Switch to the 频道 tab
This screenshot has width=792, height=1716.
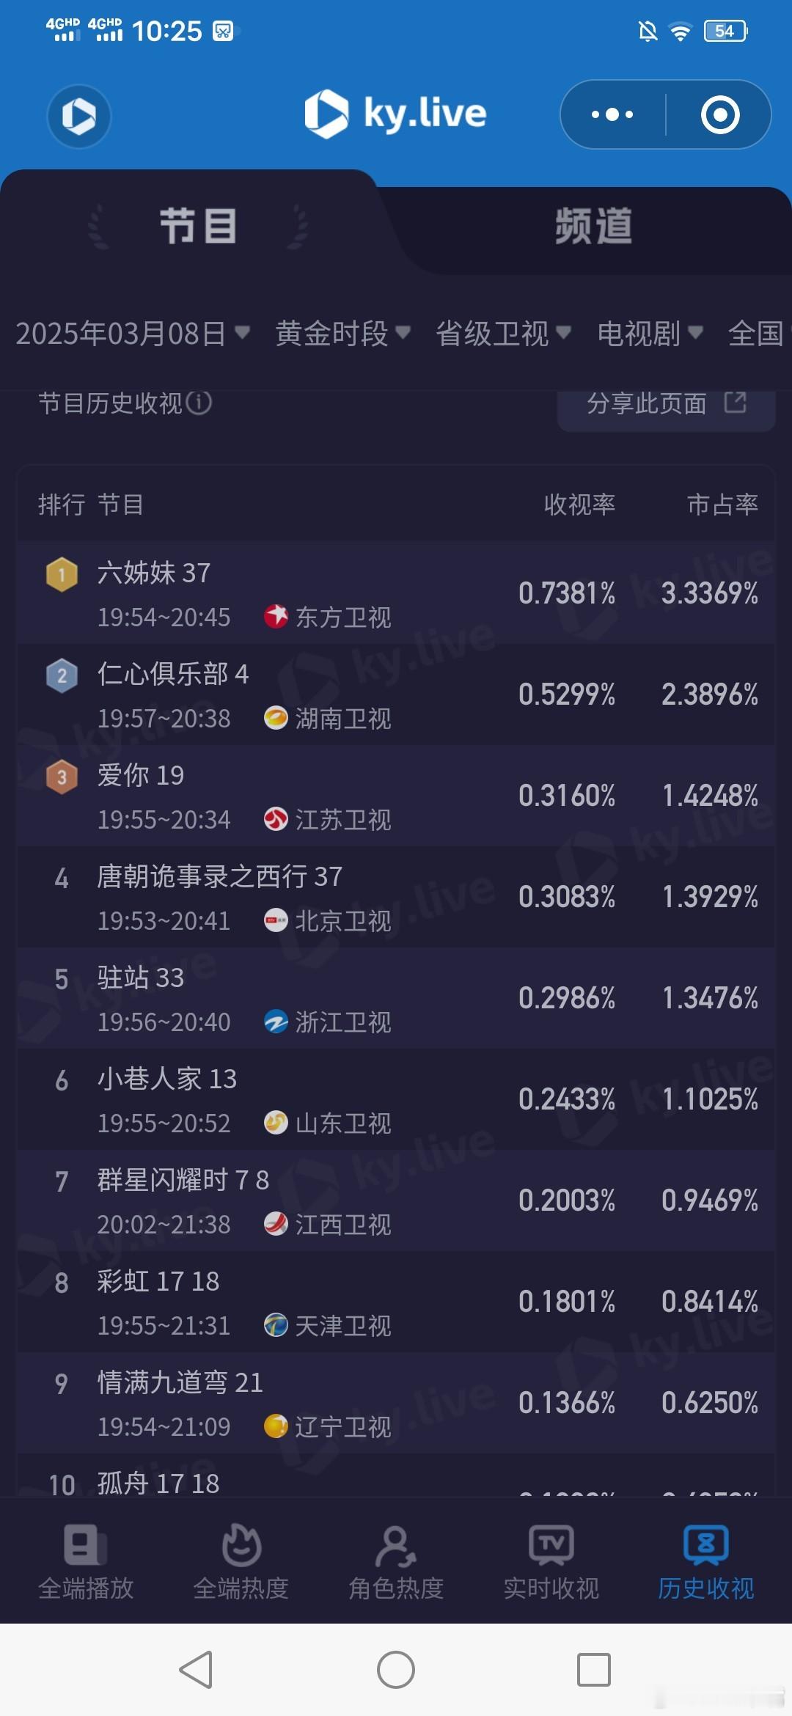pos(593,226)
